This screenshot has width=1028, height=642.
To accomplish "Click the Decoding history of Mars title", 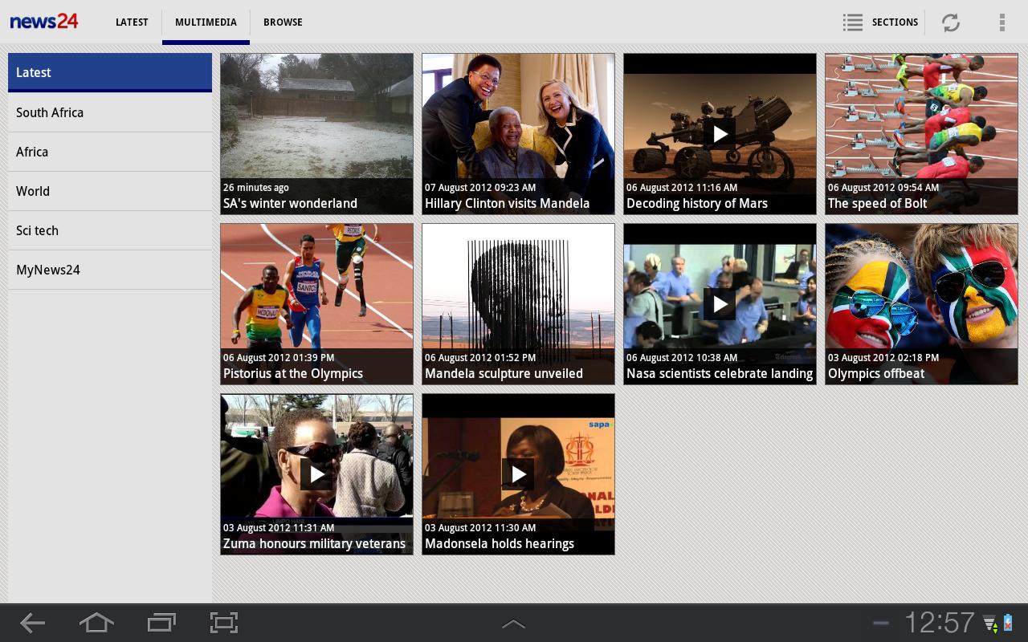I will coord(697,204).
